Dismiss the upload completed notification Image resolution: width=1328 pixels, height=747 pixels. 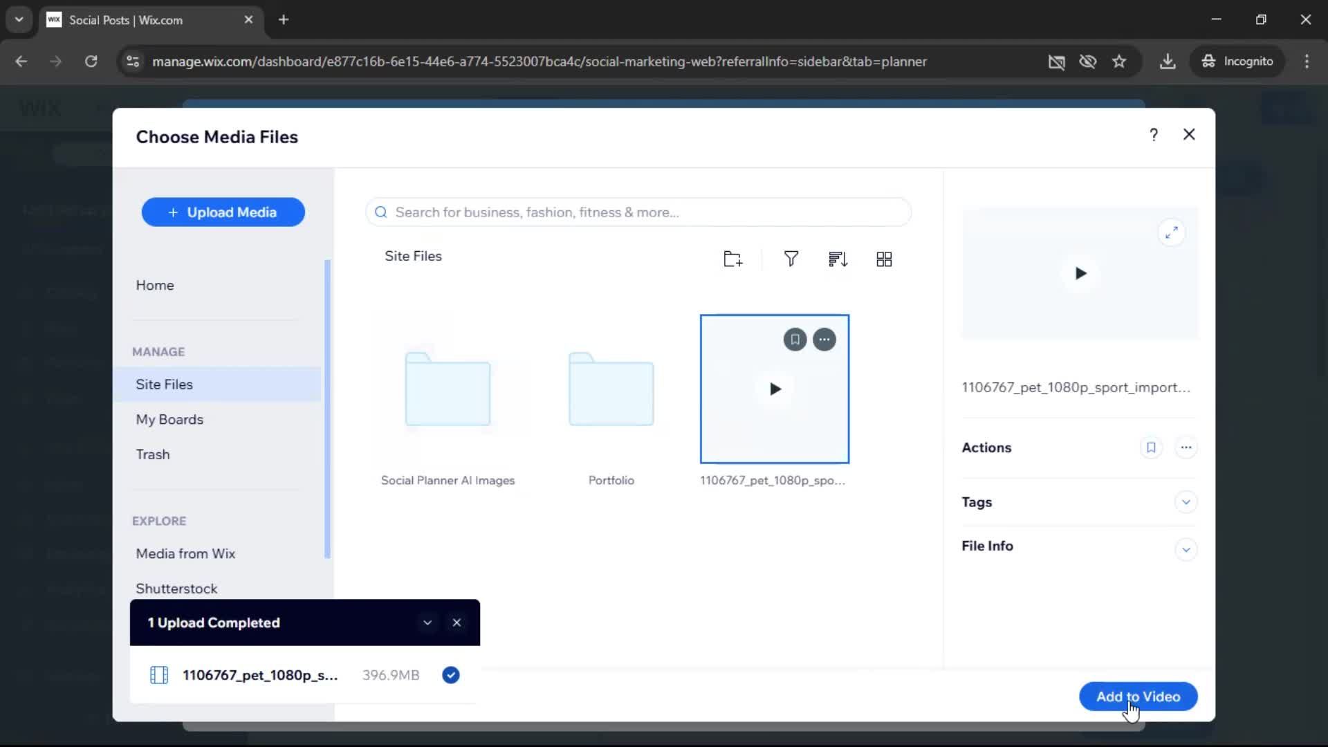coord(456,622)
